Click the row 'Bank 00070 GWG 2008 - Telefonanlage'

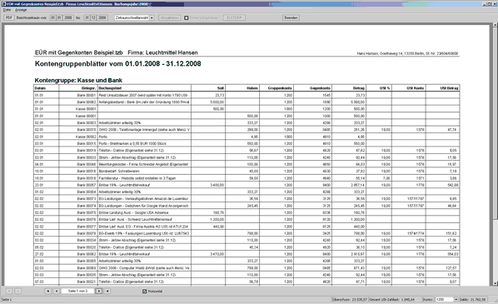[x=247, y=130]
